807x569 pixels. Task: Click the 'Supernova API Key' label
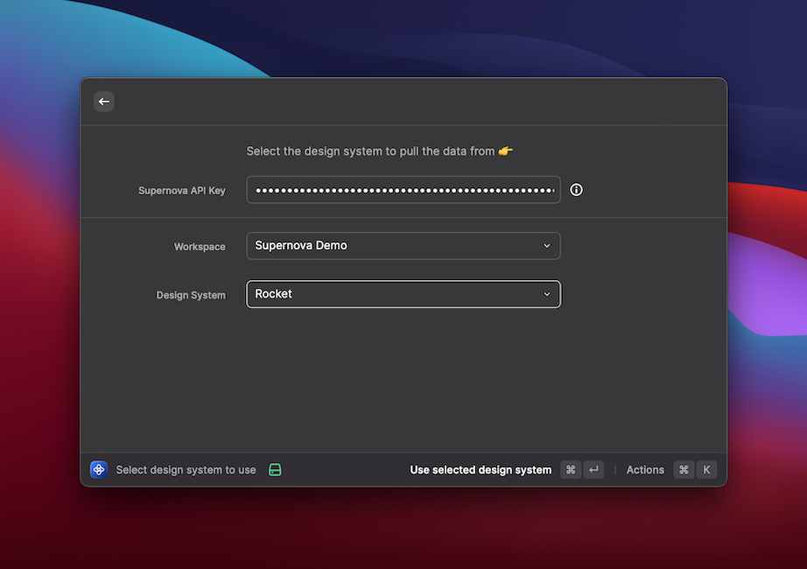[x=182, y=191]
